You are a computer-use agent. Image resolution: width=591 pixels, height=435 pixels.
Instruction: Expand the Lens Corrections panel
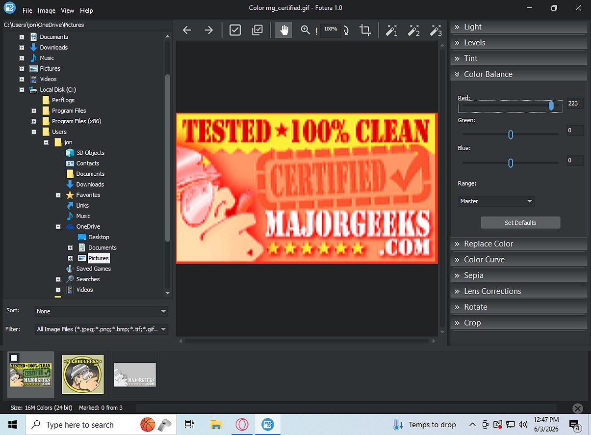pos(519,291)
